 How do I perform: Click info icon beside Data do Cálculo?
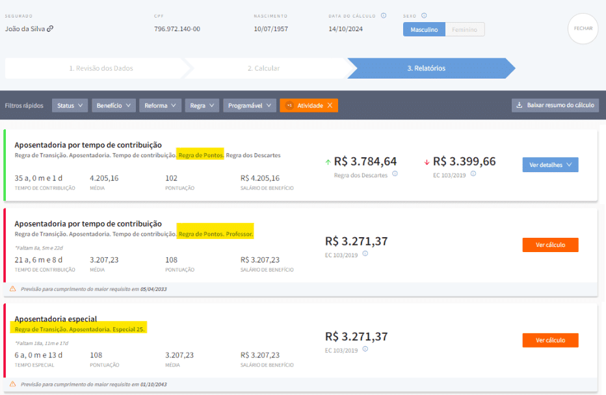pos(384,16)
